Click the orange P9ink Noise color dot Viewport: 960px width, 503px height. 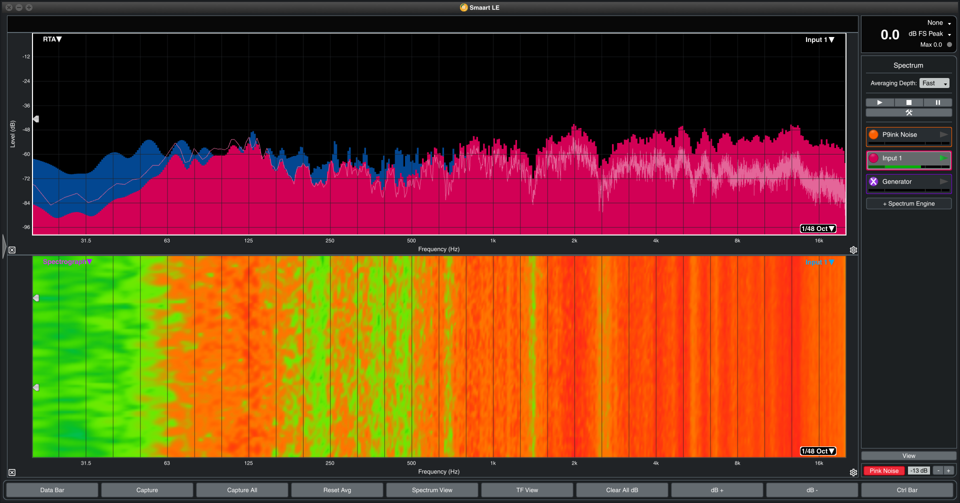(873, 134)
